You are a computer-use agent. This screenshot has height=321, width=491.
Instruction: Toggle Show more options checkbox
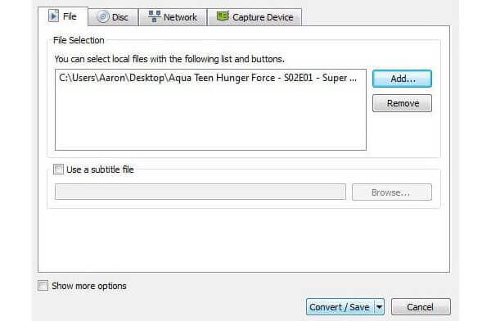43,286
